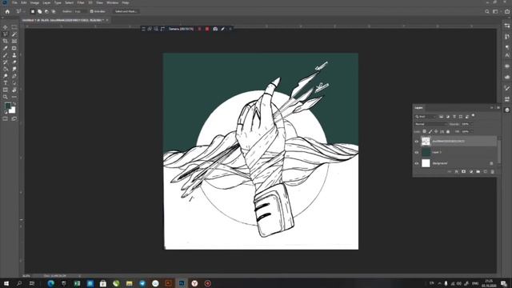
Task: Click the Home icon in options bar
Action: point(7,11)
